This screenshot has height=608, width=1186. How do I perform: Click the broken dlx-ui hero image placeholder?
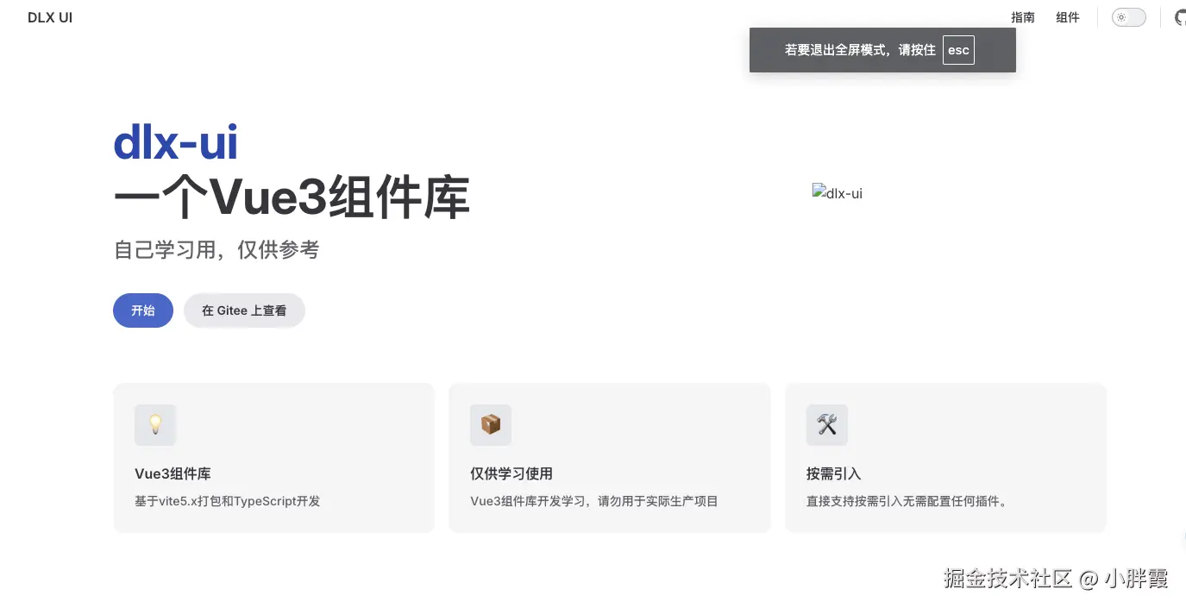tap(838, 193)
